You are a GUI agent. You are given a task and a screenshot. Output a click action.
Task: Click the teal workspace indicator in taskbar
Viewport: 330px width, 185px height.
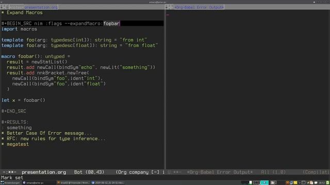coord(265,183)
